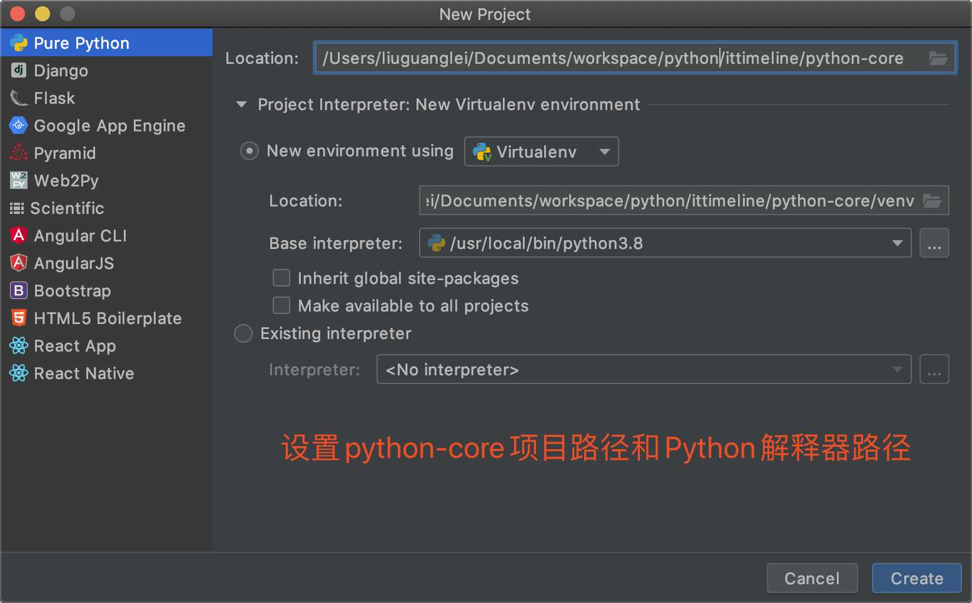Click the Flask horn icon

19,98
